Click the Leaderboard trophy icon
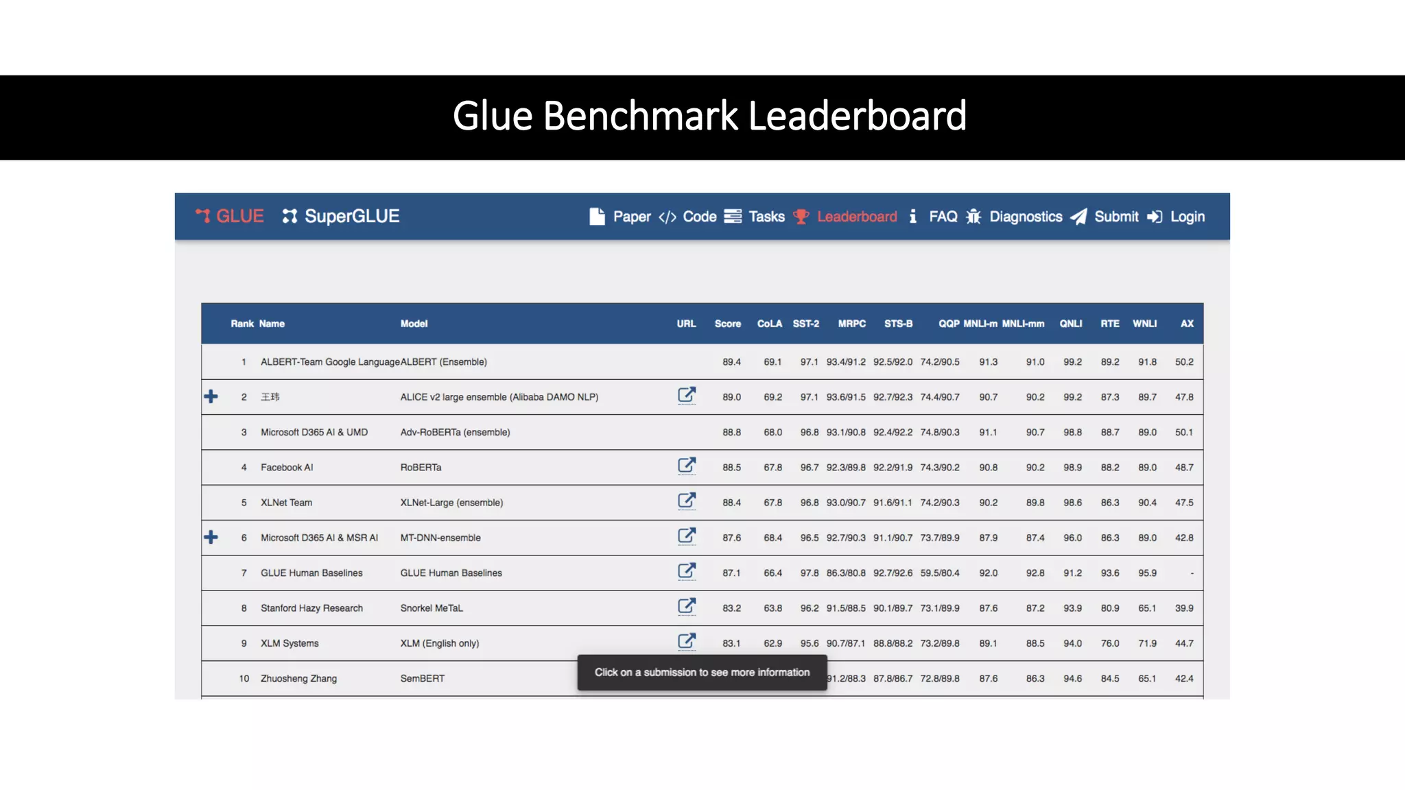 pyautogui.click(x=801, y=217)
